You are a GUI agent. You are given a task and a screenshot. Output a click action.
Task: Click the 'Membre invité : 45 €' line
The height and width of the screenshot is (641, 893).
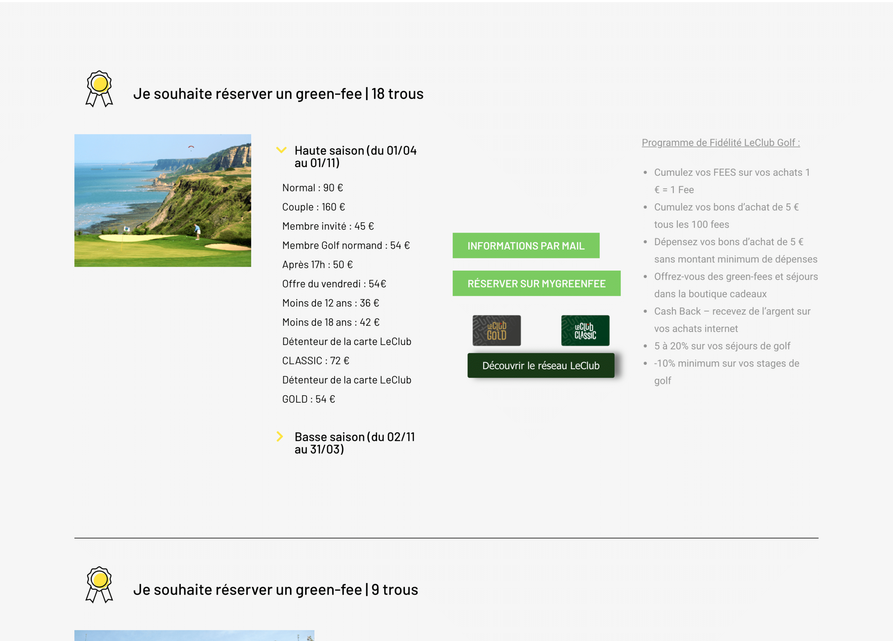pyautogui.click(x=328, y=226)
